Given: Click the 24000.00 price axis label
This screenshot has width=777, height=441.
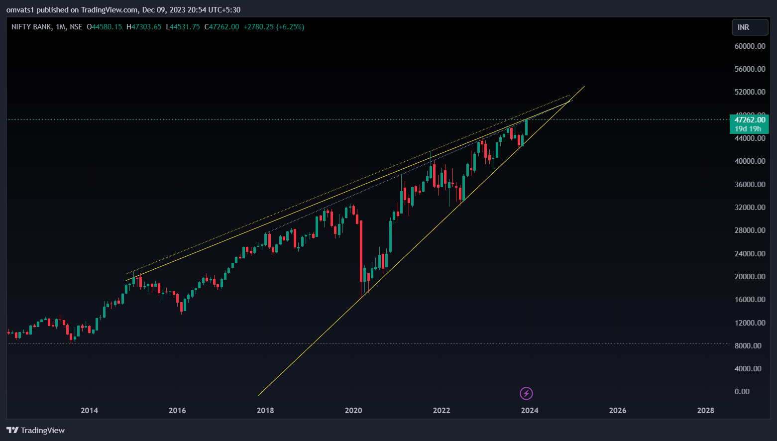Looking at the screenshot, I should pos(750,253).
